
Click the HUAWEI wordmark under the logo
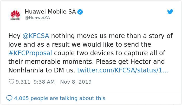coord(15,19)
